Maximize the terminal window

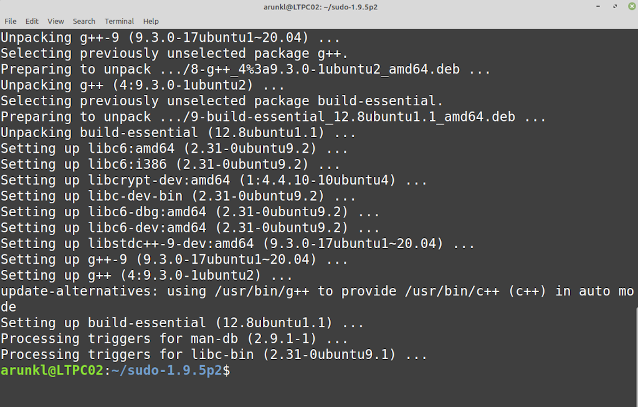pos(615,6)
